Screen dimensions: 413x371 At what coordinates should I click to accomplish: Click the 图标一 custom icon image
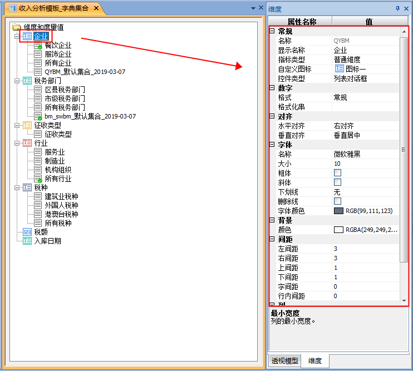(x=339, y=69)
